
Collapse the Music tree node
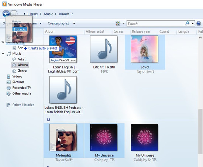(x=3, y=53)
